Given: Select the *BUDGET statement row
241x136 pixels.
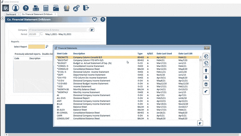Looking at the screenshot, I should [127, 63].
